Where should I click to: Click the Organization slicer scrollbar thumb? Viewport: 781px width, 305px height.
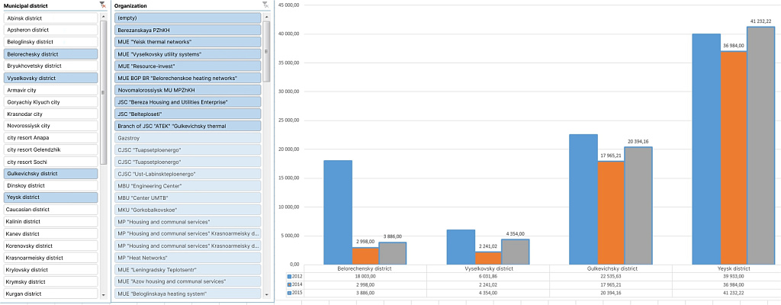pyautogui.click(x=266, y=52)
